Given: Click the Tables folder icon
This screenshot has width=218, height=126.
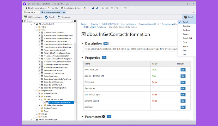Looking at the screenshot, I should (x=39, y=27).
